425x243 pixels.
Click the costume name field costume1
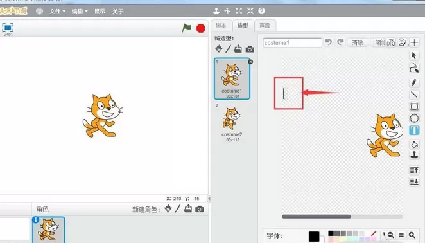pyautogui.click(x=292, y=42)
